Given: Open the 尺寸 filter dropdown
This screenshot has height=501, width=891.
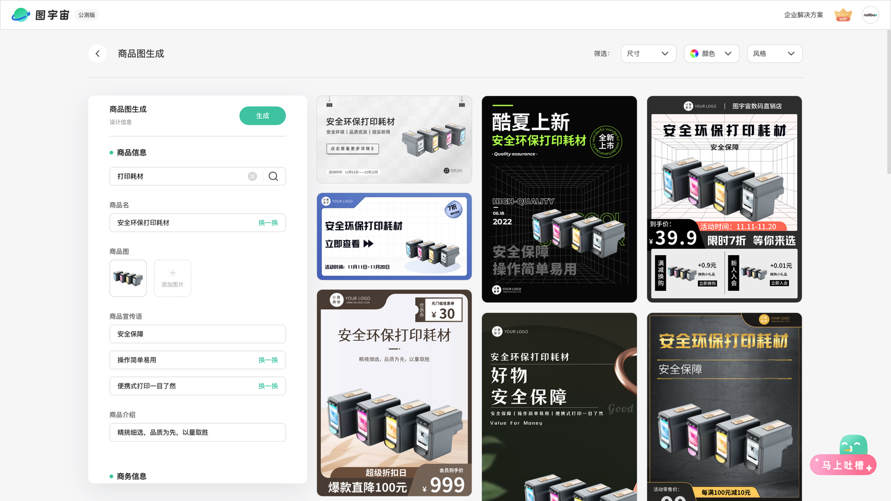Looking at the screenshot, I should [648, 53].
